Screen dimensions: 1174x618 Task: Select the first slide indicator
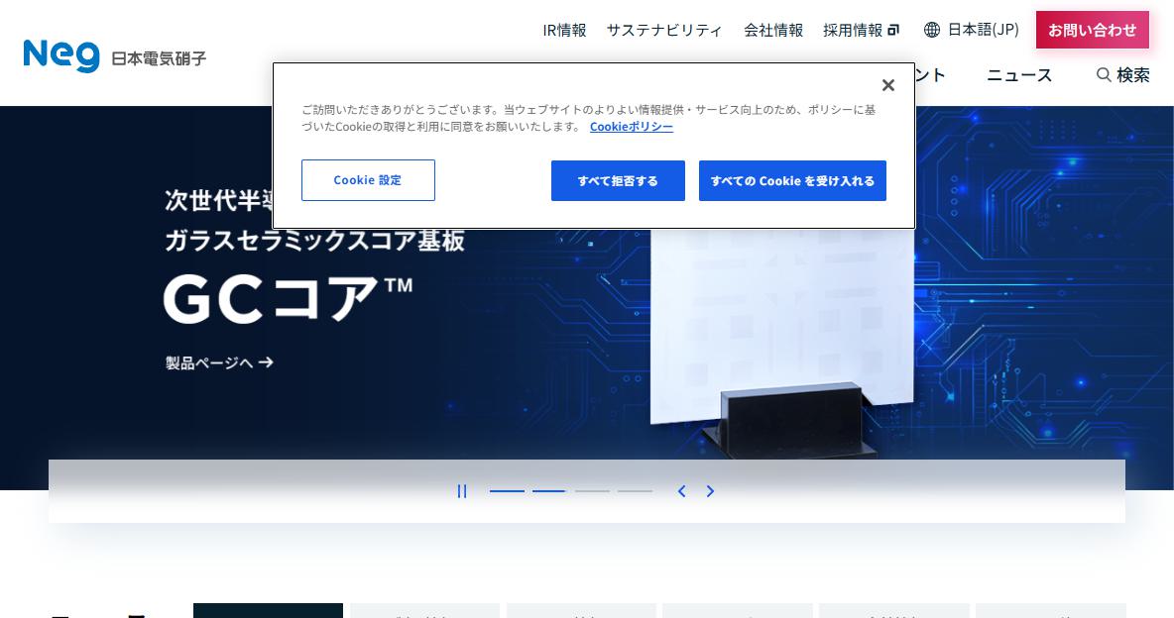(507, 491)
